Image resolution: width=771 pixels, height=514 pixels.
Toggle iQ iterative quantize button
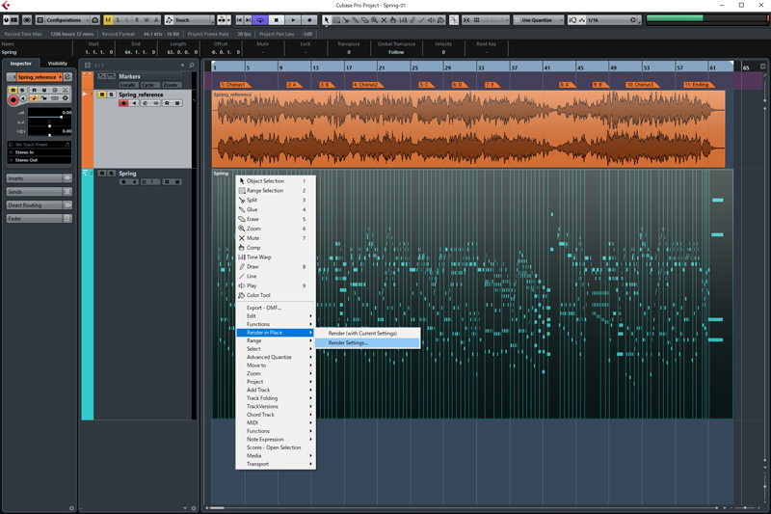(x=572, y=20)
